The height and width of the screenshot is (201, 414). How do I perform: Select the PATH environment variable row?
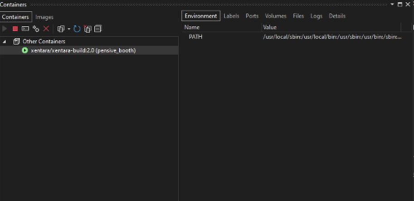[x=196, y=37]
